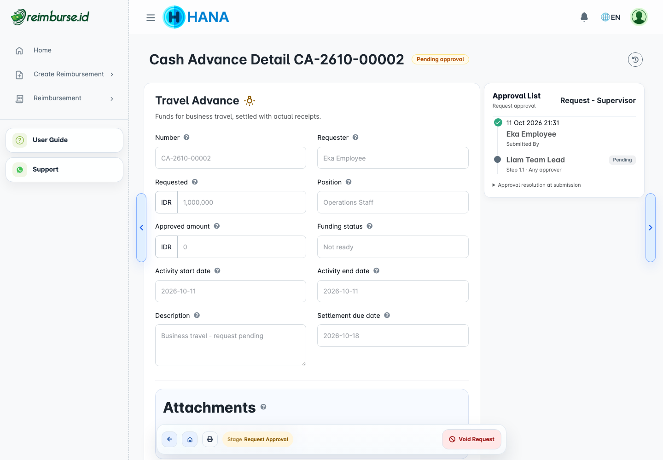Go back with the left arrow button

point(169,439)
